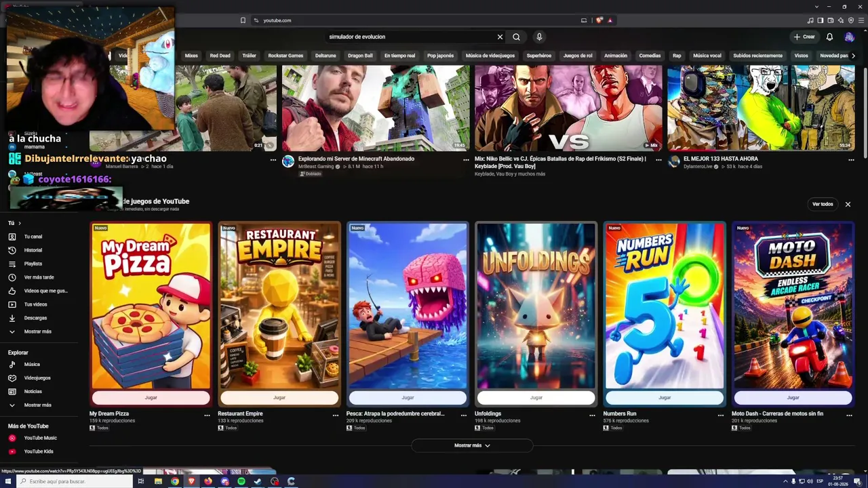Open the browser music playlist icon
Screen dimensions: 868x488
pos(810,20)
